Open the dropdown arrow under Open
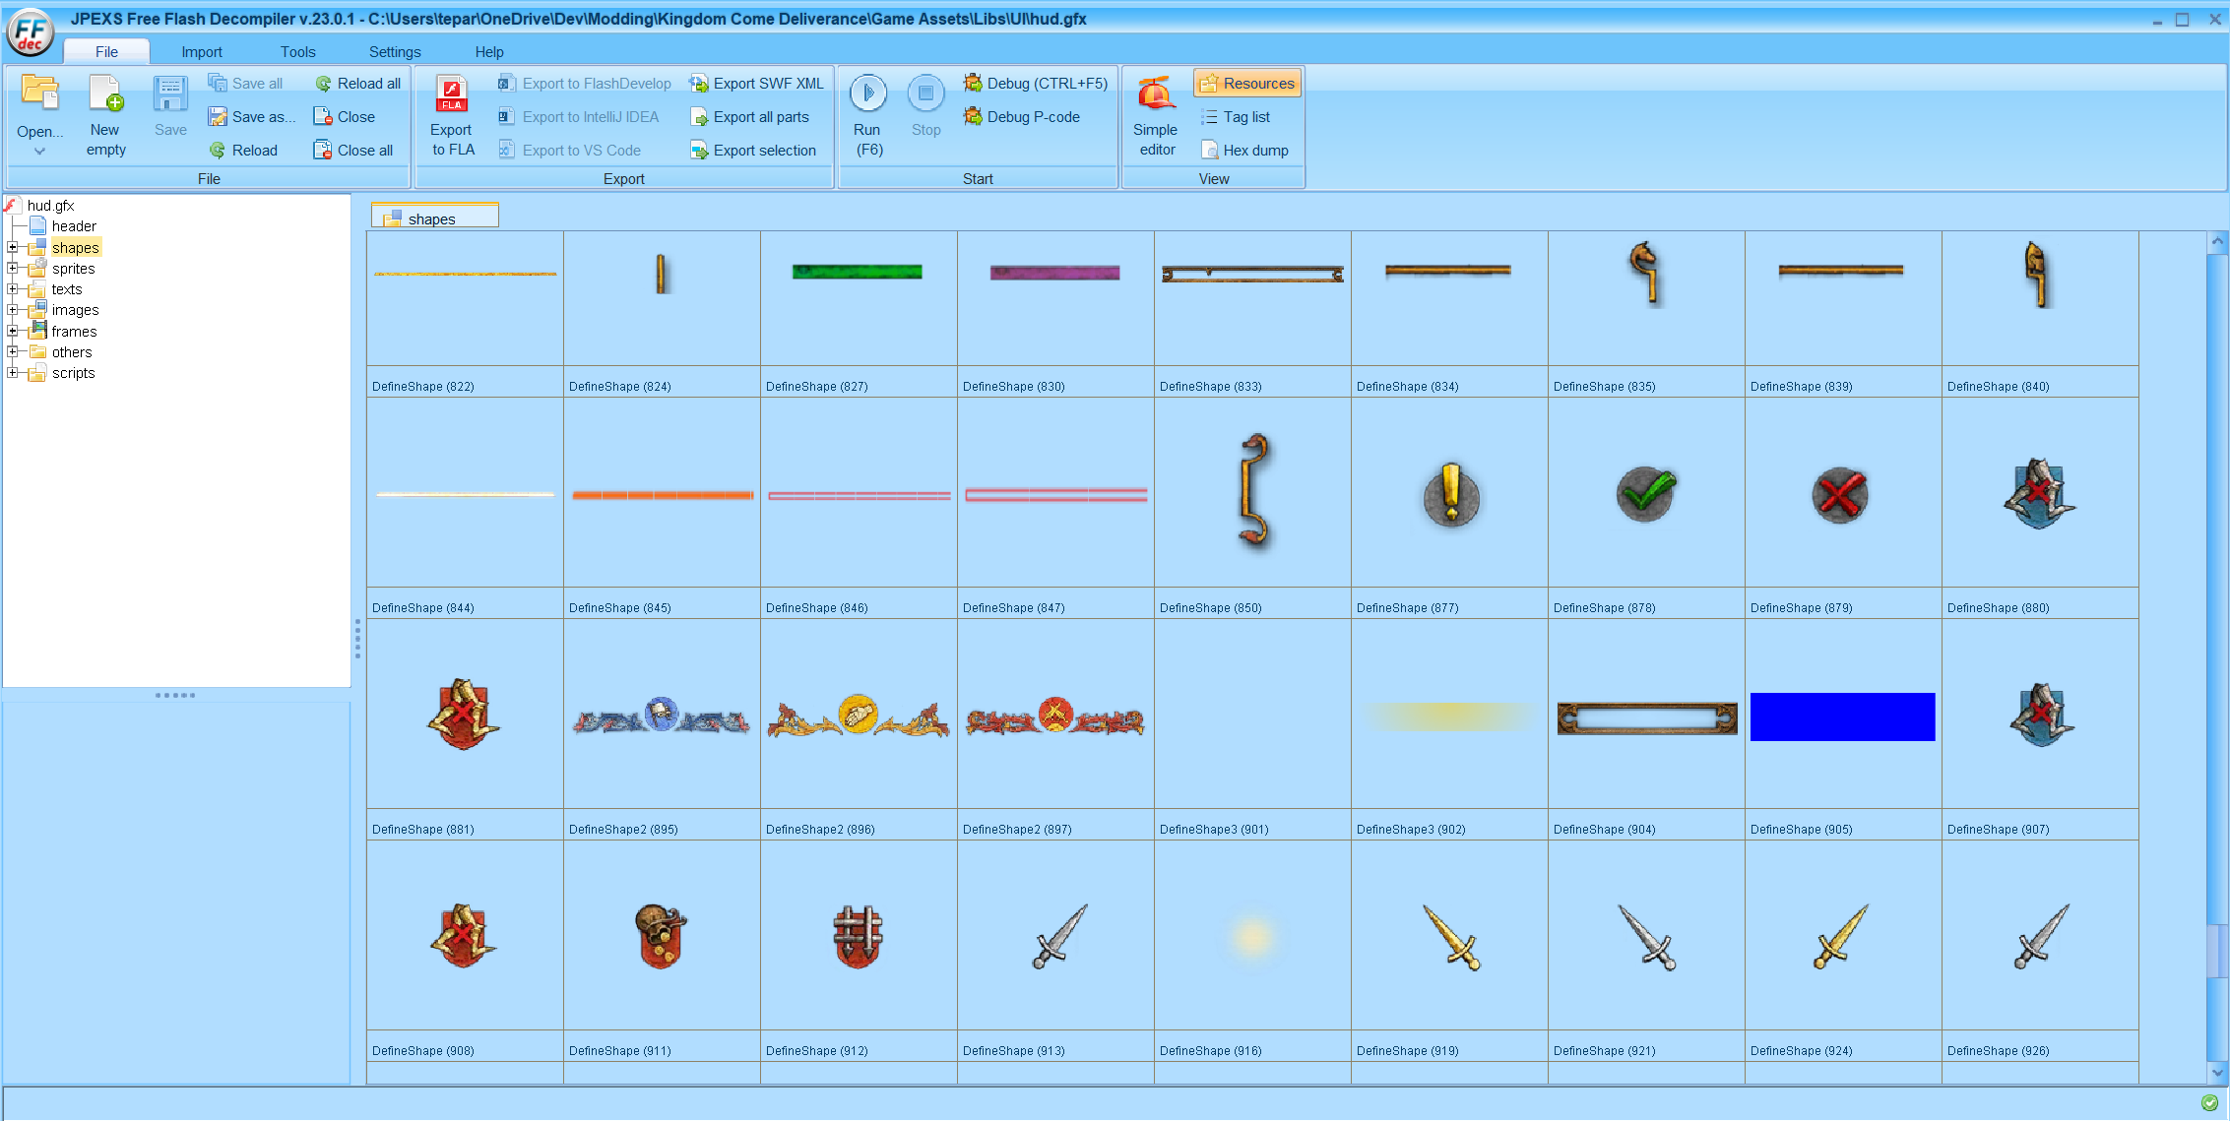 coord(40,152)
